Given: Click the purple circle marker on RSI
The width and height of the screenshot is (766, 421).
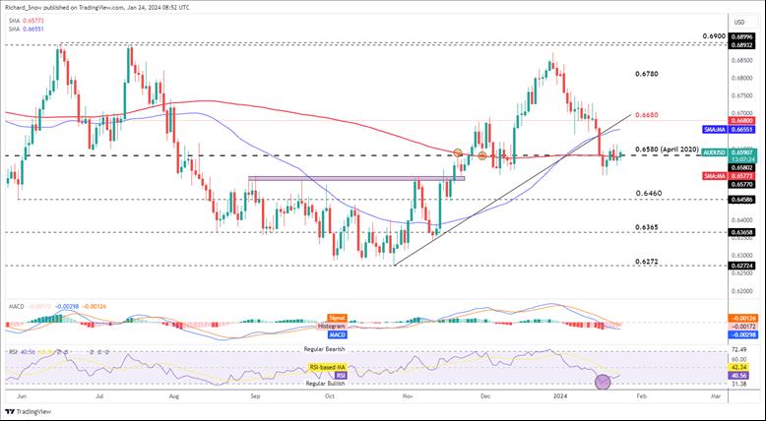Looking at the screenshot, I should [604, 381].
